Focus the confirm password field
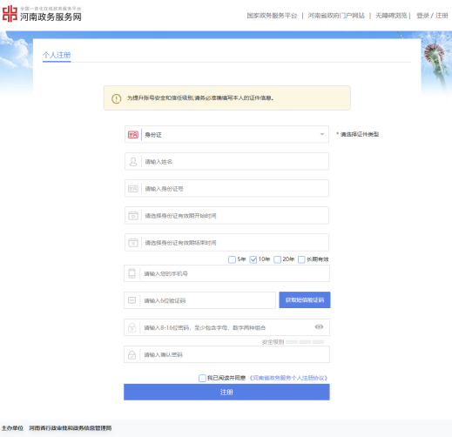The width and height of the screenshot is (452, 437). [226, 354]
